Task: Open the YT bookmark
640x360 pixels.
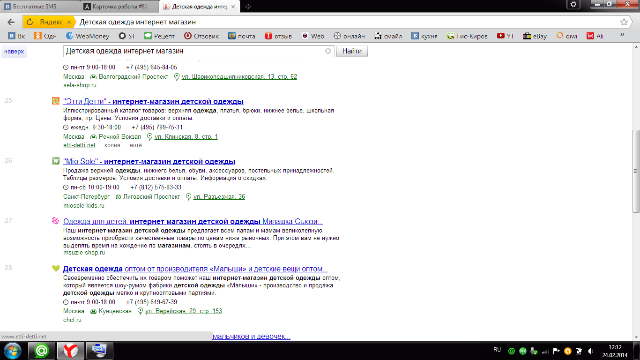Action: 506,36
